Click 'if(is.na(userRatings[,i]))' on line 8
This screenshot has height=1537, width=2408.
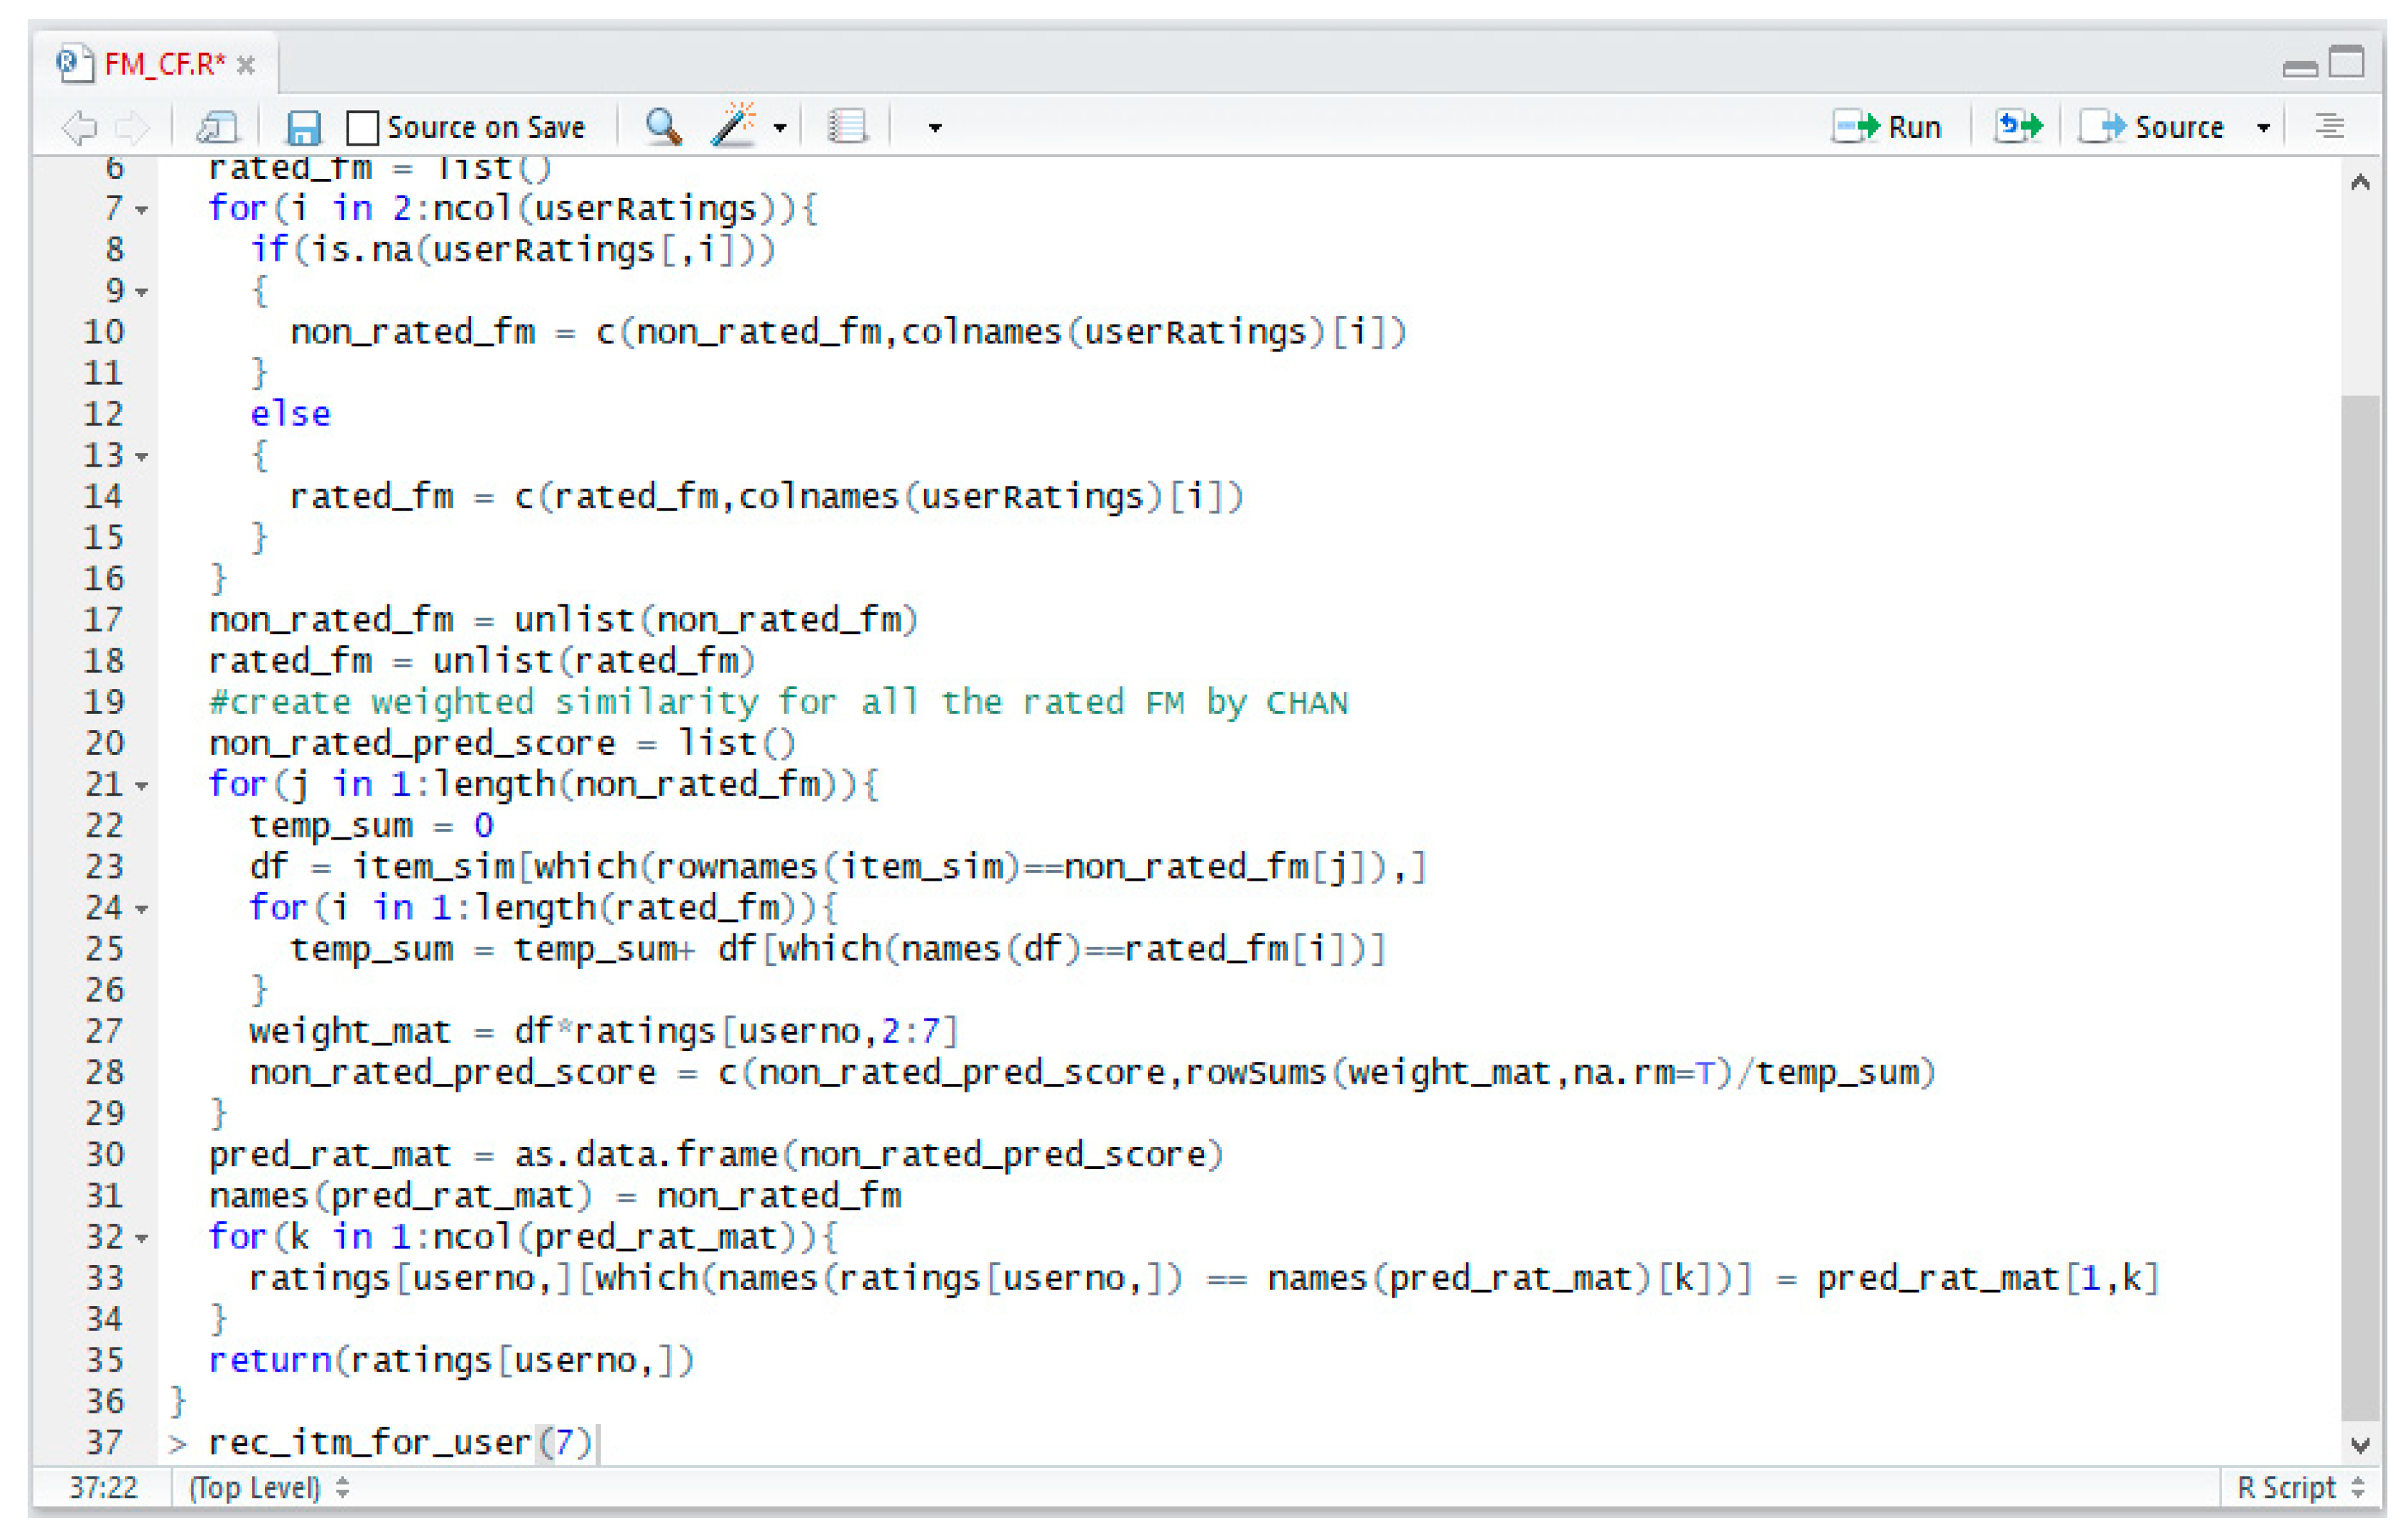[512, 251]
